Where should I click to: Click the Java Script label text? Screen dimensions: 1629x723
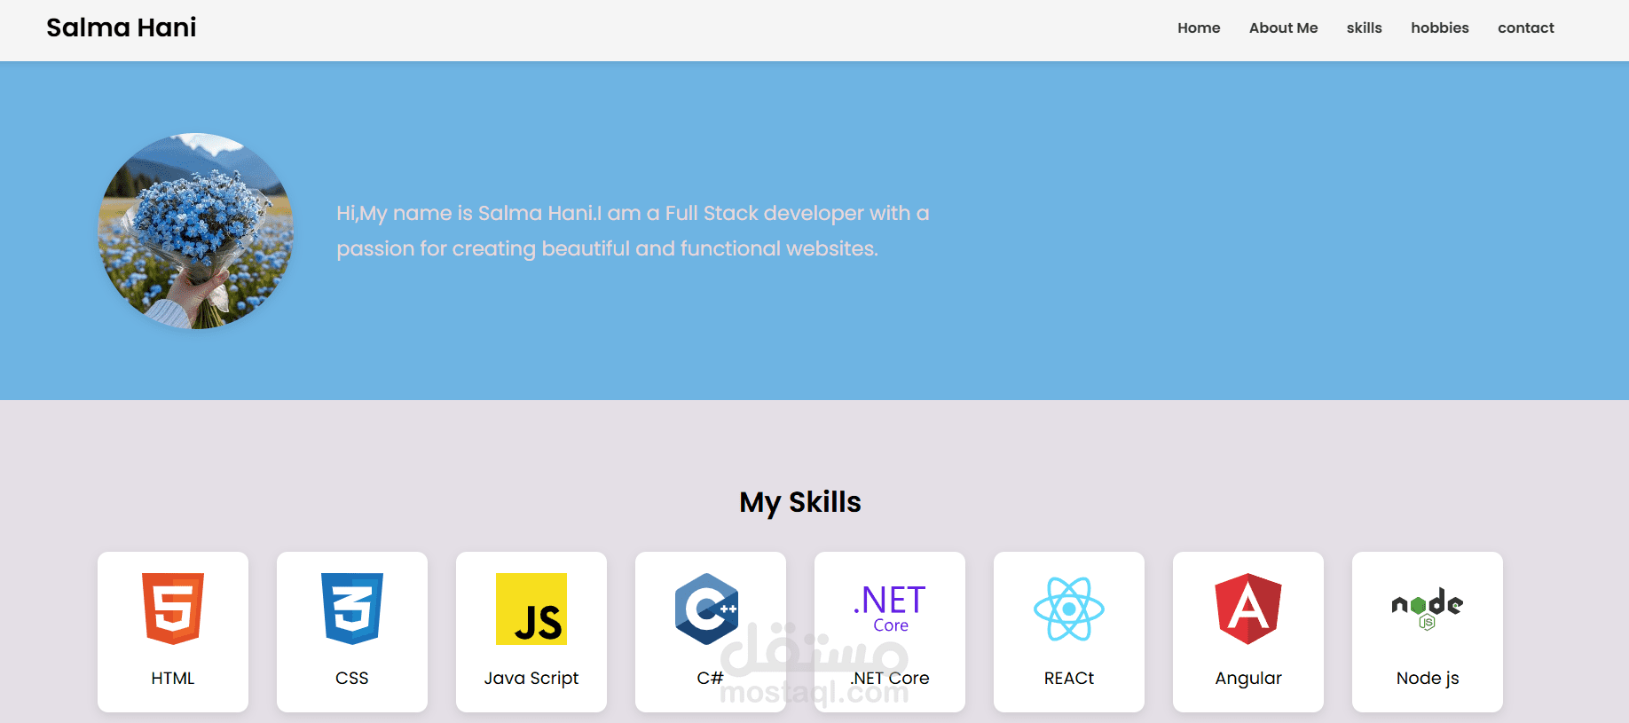pos(531,678)
